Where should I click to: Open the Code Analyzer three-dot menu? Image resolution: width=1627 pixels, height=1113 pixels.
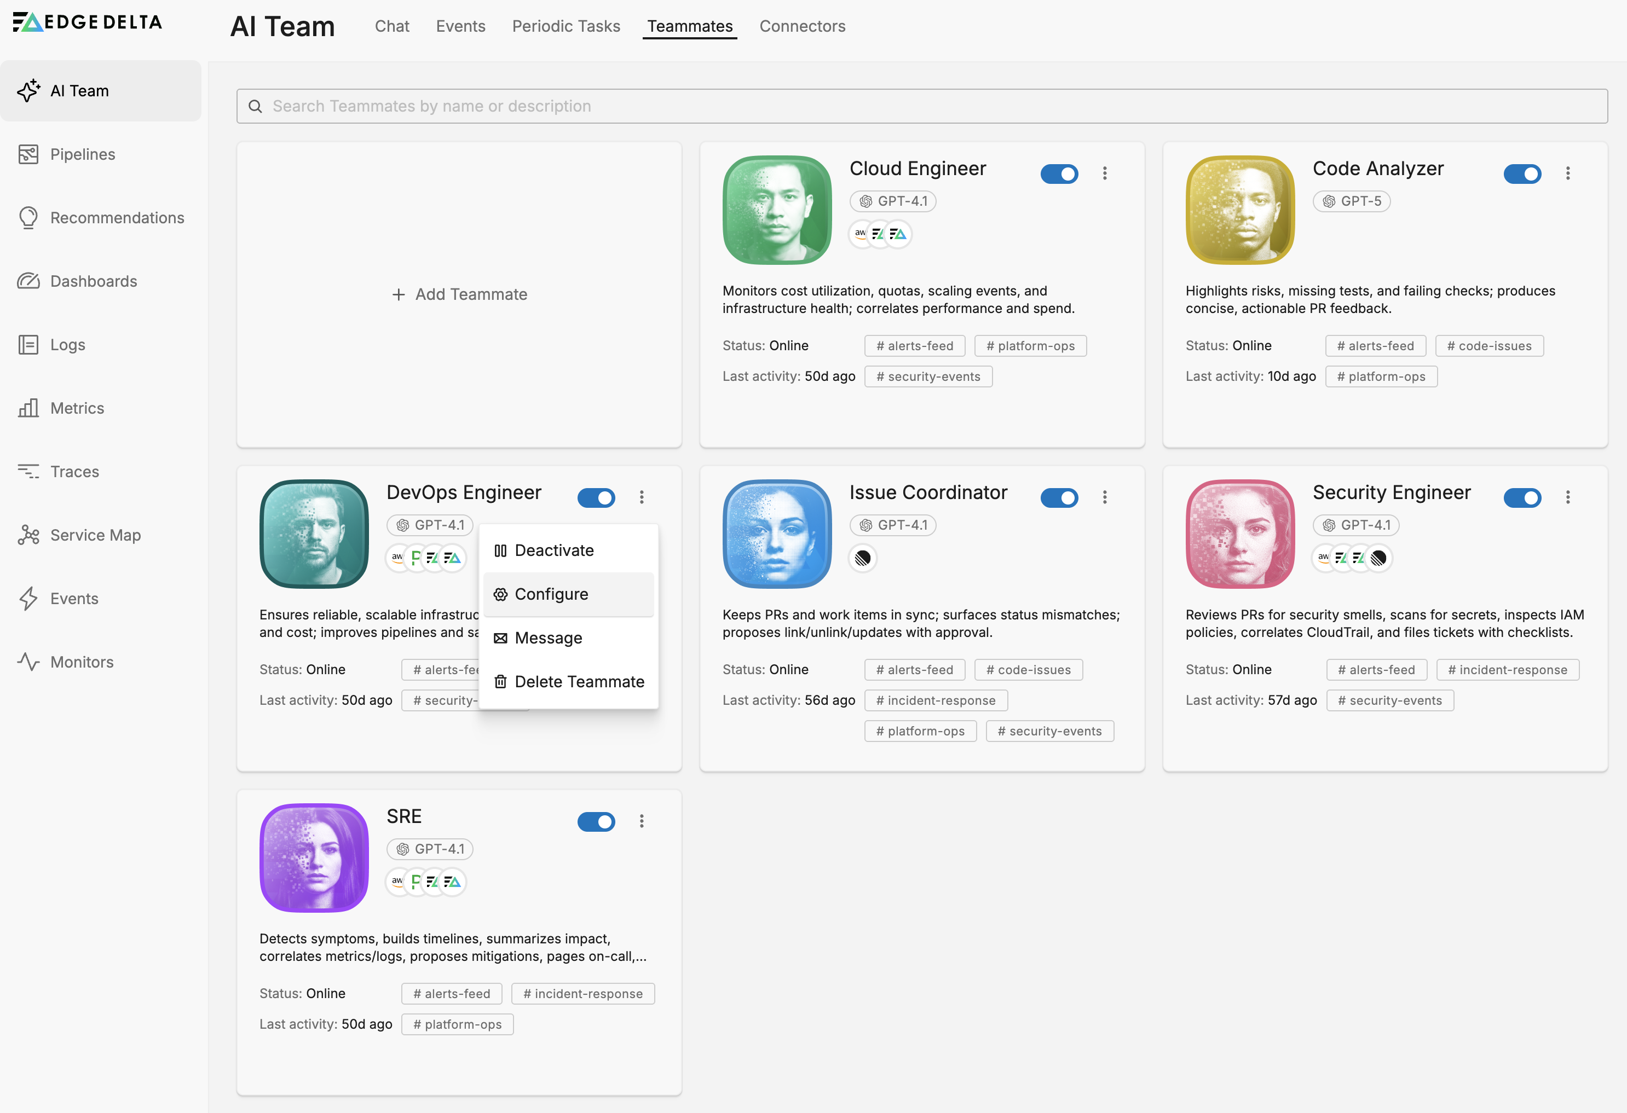(x=1567, y=173)
